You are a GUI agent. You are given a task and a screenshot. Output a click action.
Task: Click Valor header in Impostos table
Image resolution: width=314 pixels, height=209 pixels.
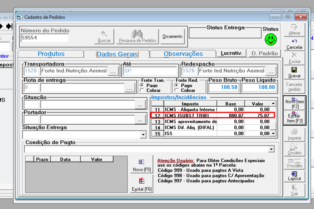(257, 104)
